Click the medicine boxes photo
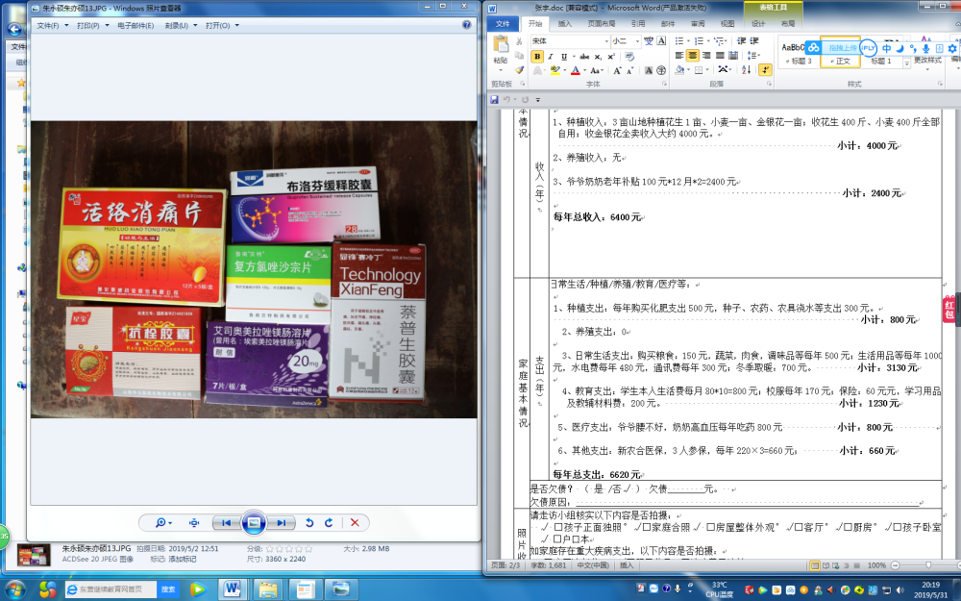The width and height of the screenshot is (961, 601). (x=254, y=269)
